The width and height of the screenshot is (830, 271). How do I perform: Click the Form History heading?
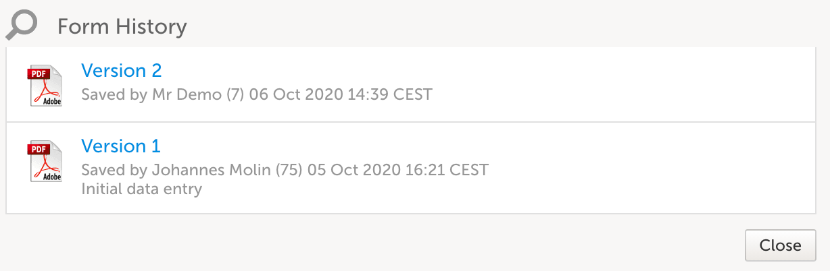[x=122, y=27]
